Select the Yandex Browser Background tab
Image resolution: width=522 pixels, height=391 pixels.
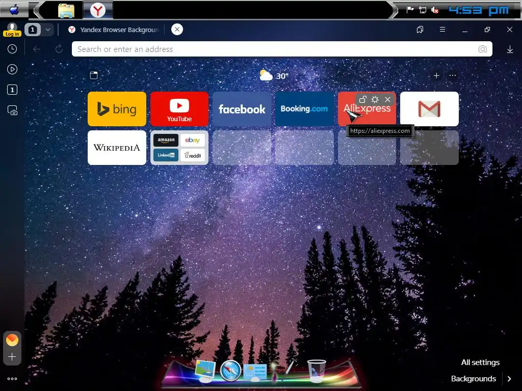point(114,30)
